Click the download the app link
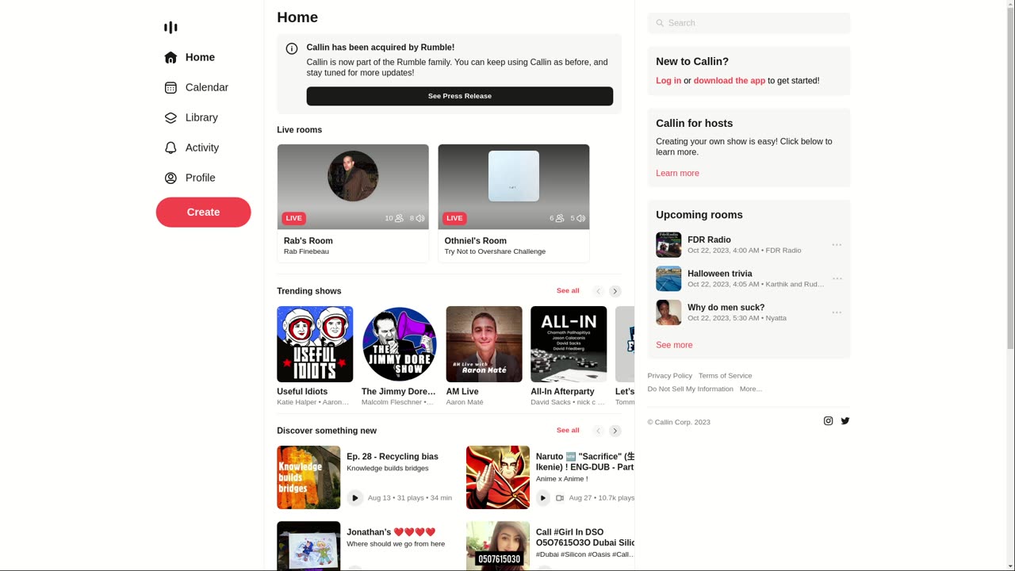This screenshot has height=571, width=1015. 730,80
